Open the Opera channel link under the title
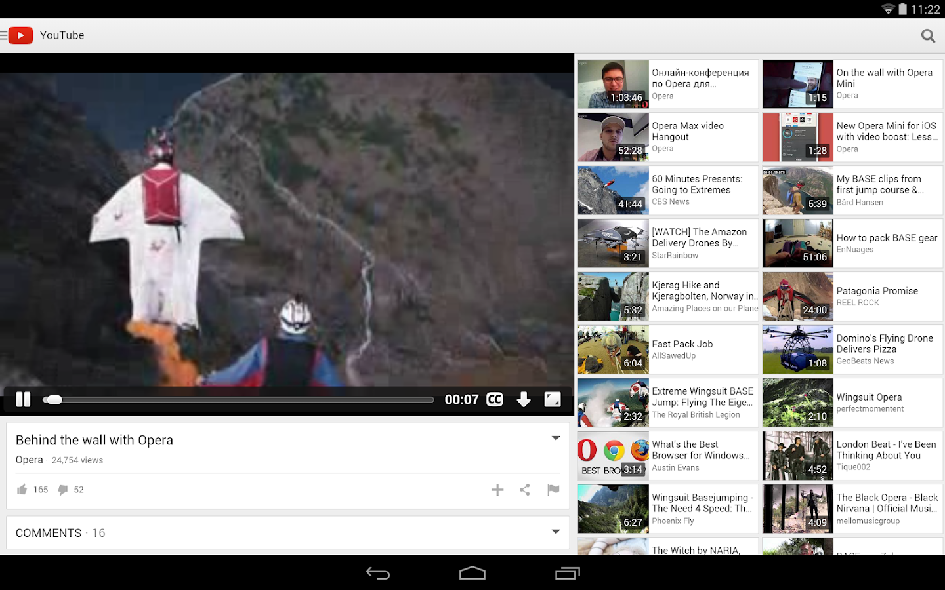Viewport: 945px width, 590px height. [x=30, y=460]
